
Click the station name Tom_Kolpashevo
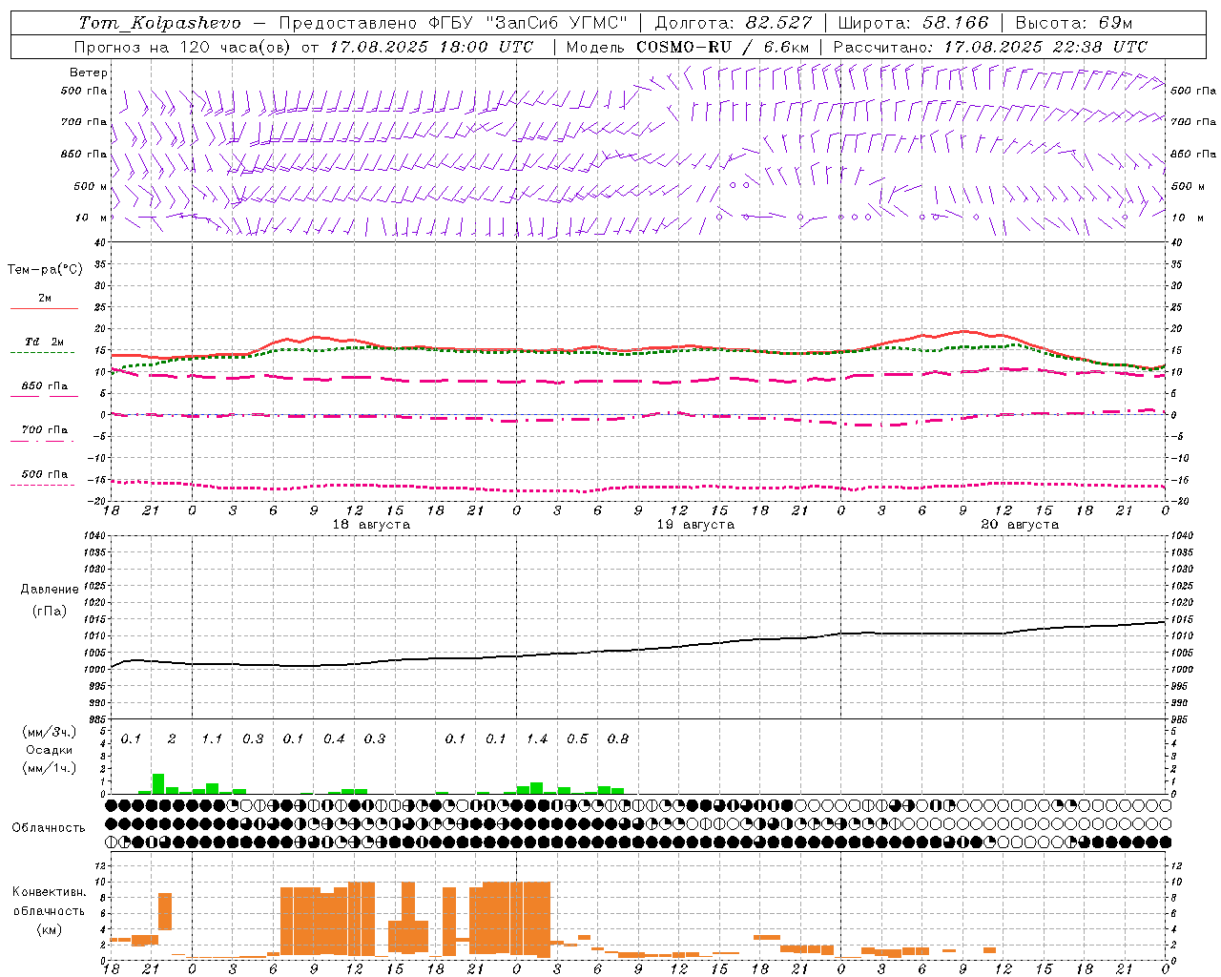pyautogui.click(x=159, y=23)
